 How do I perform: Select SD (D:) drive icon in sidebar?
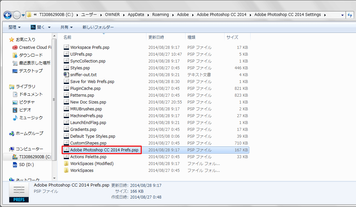pyautogui.click(x=15, y=165)
